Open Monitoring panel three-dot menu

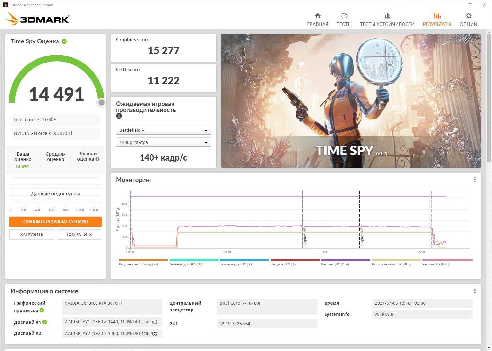click(x=475, y=180)
